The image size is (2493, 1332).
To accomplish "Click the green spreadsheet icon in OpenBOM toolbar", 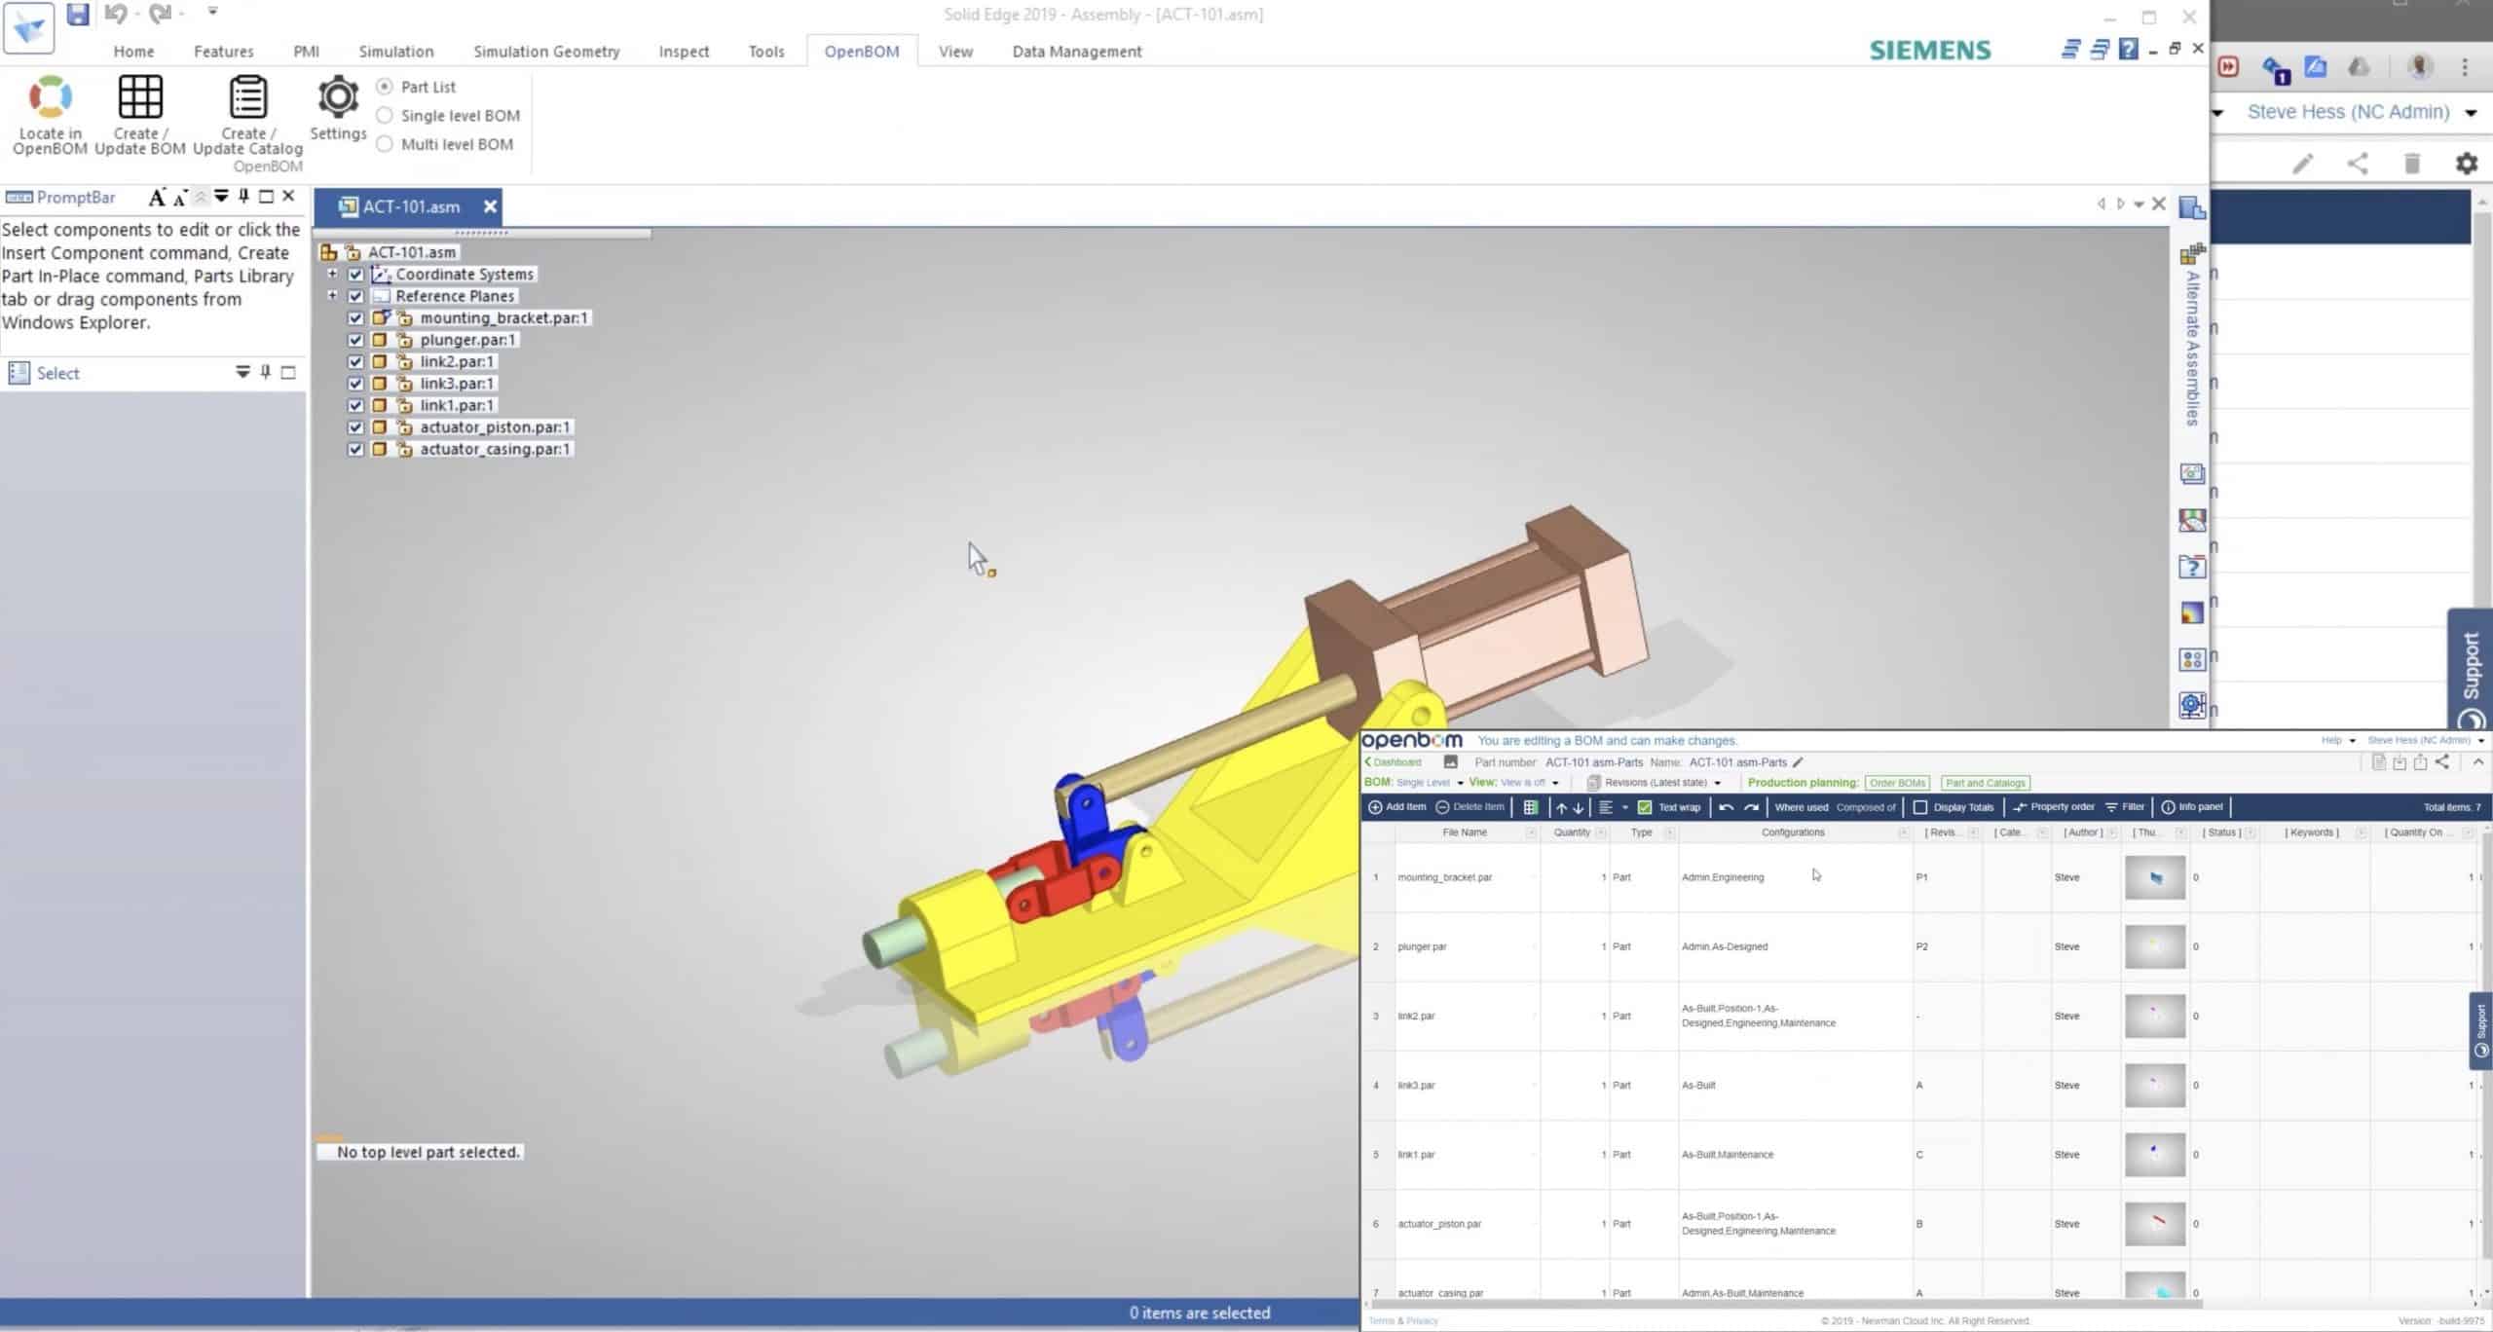I will point(1531,807).
